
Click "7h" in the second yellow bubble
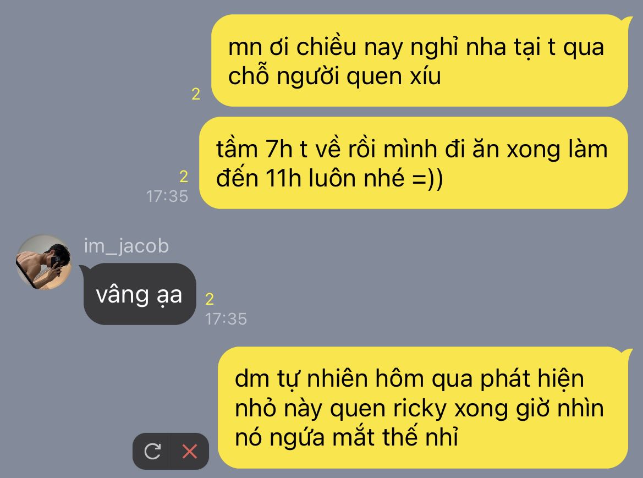point(279,149)
